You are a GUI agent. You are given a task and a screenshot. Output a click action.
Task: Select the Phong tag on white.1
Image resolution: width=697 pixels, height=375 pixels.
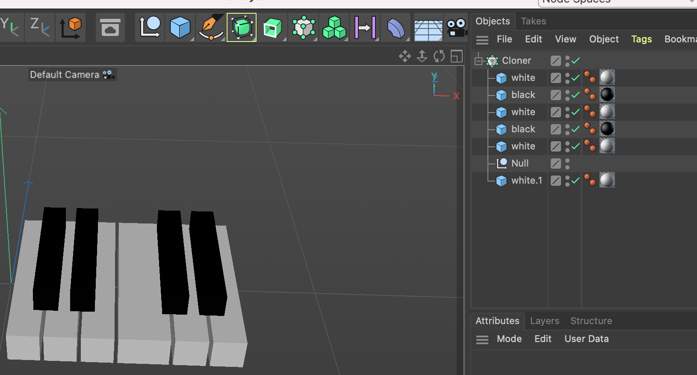590,180
